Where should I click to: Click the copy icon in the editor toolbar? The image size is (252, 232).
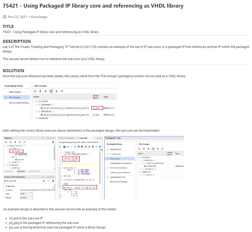[79, 147]
